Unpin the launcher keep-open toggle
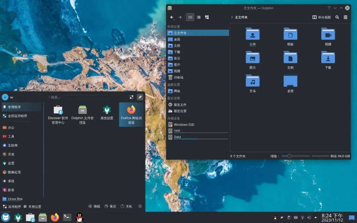Screen dimensions: 357x223 click(x=140, y=97)
